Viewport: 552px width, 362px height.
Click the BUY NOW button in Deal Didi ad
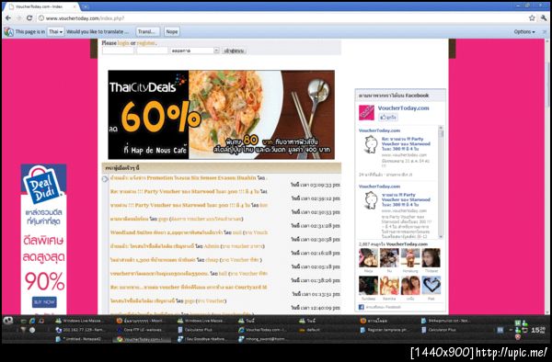tap(44, 302)
